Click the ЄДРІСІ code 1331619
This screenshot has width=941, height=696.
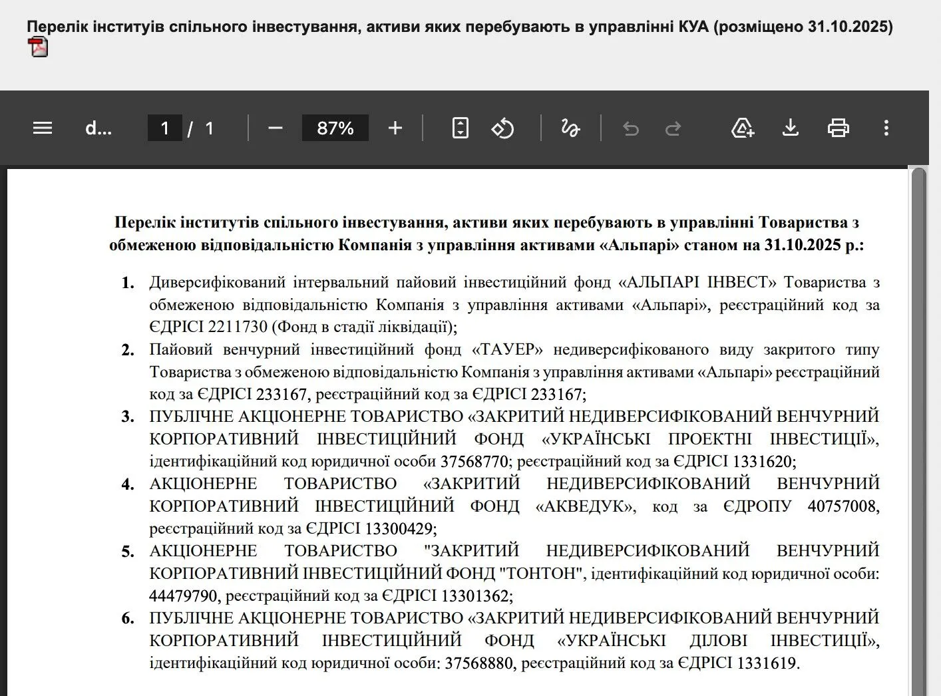tap(766, 663)
